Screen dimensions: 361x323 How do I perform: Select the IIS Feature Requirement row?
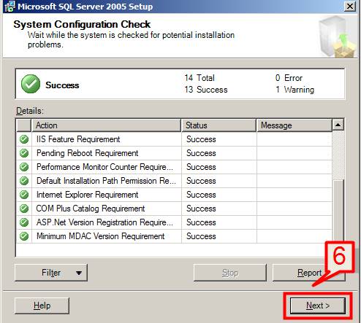tap(174, 139)
